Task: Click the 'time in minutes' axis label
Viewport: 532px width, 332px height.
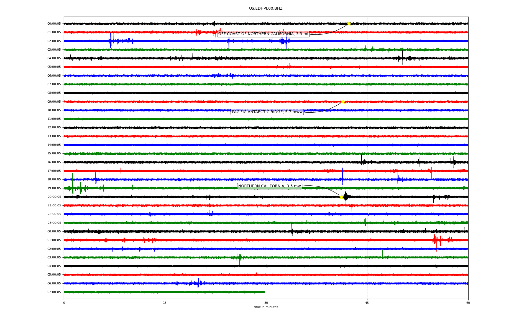Action: pos(266,307)
